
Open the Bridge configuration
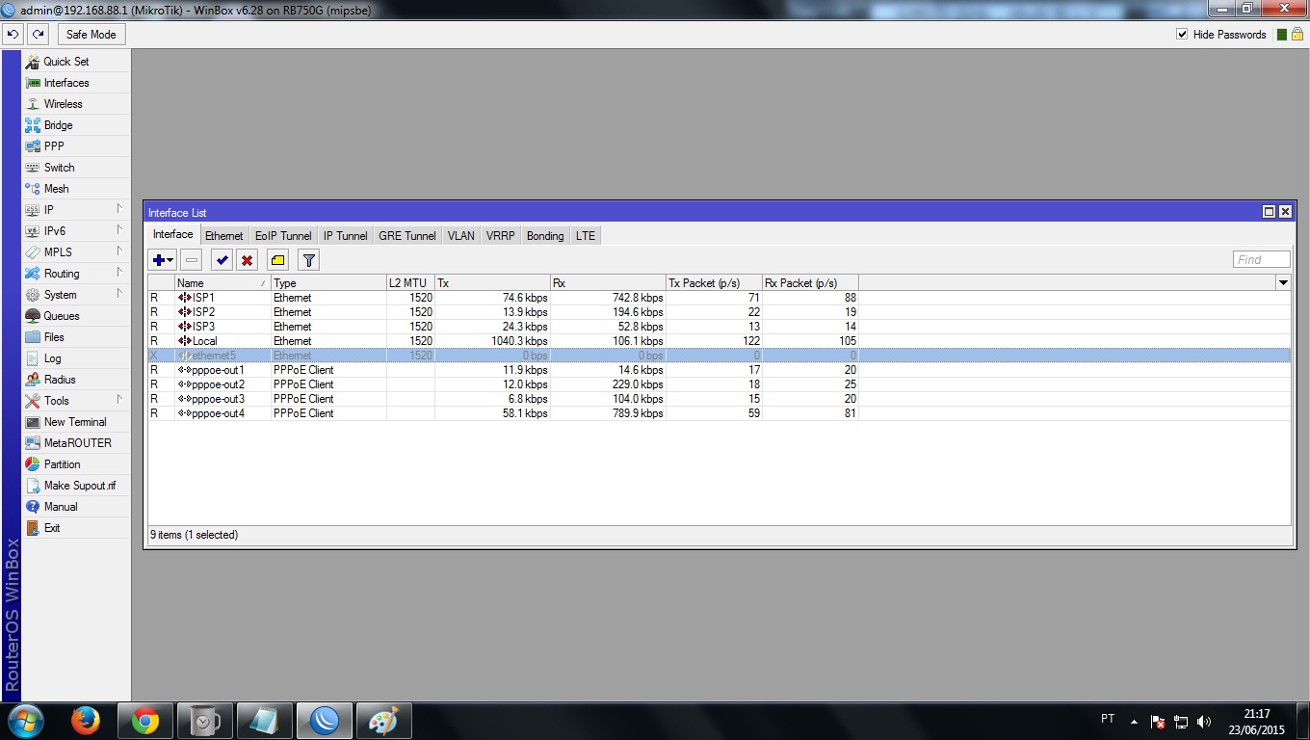[76, 125]
